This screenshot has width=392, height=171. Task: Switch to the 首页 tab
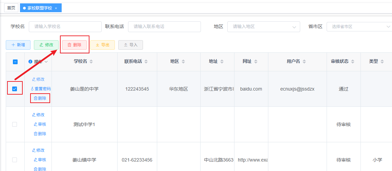pyautogui.click(x=11, y=8)
